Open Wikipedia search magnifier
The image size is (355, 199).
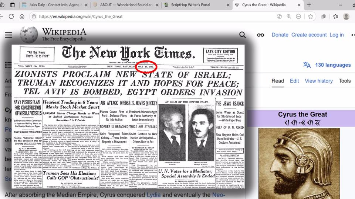243,35
